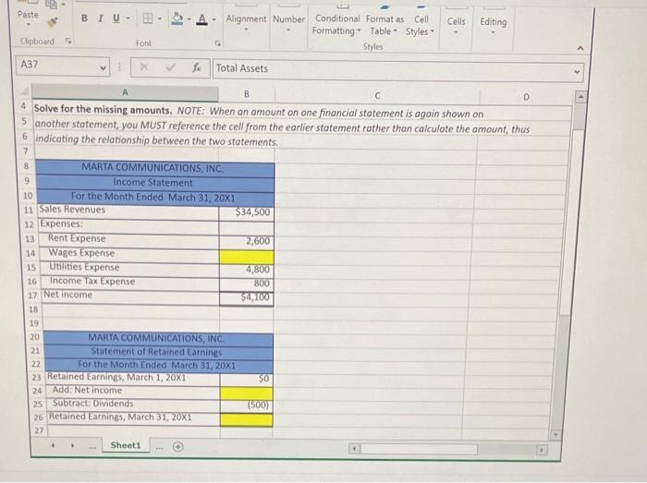The height and width of the screenshot is (483, 647).
Task: Open Fill Color dropdown arrow
Action: tap(189, 19)
